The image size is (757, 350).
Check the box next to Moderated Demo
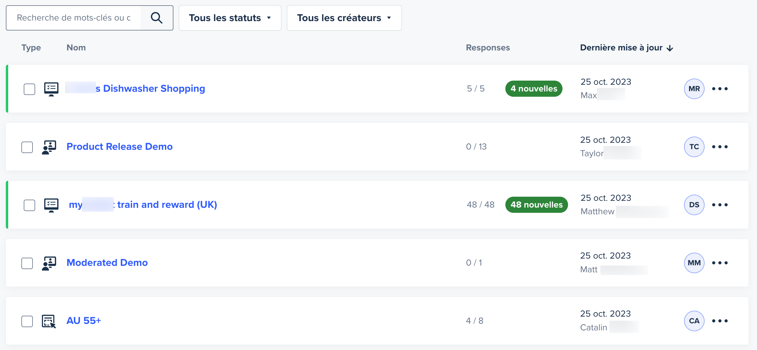pyautogui.click(x=27, y=263)
